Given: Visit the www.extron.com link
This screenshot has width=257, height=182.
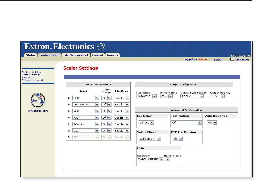Looking at the screenshot, I should point(38,111).
